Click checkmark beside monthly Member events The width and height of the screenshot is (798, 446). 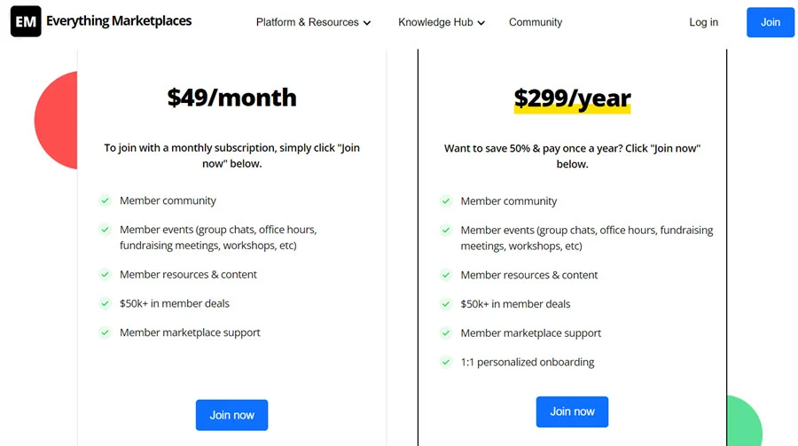click(x=105, y=230)
